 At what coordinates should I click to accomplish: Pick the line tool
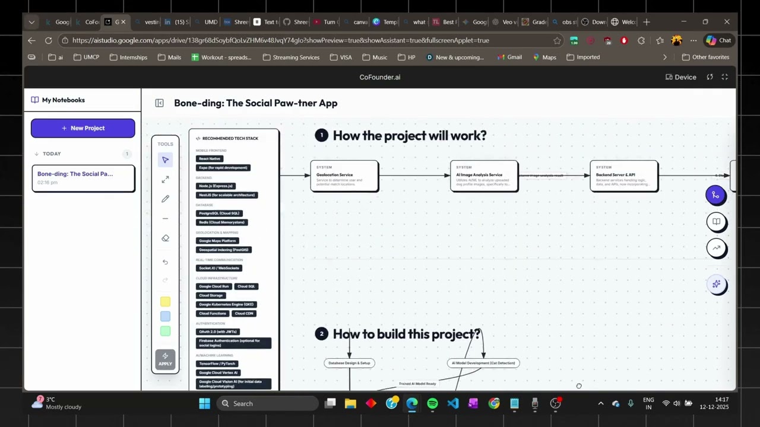point(165,218)
